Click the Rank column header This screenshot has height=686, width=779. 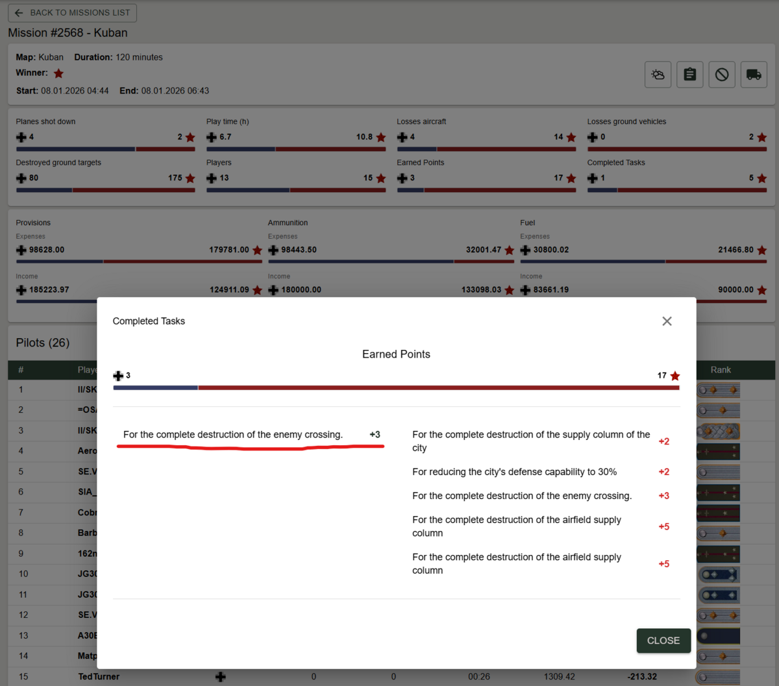(x=721, y=370)
